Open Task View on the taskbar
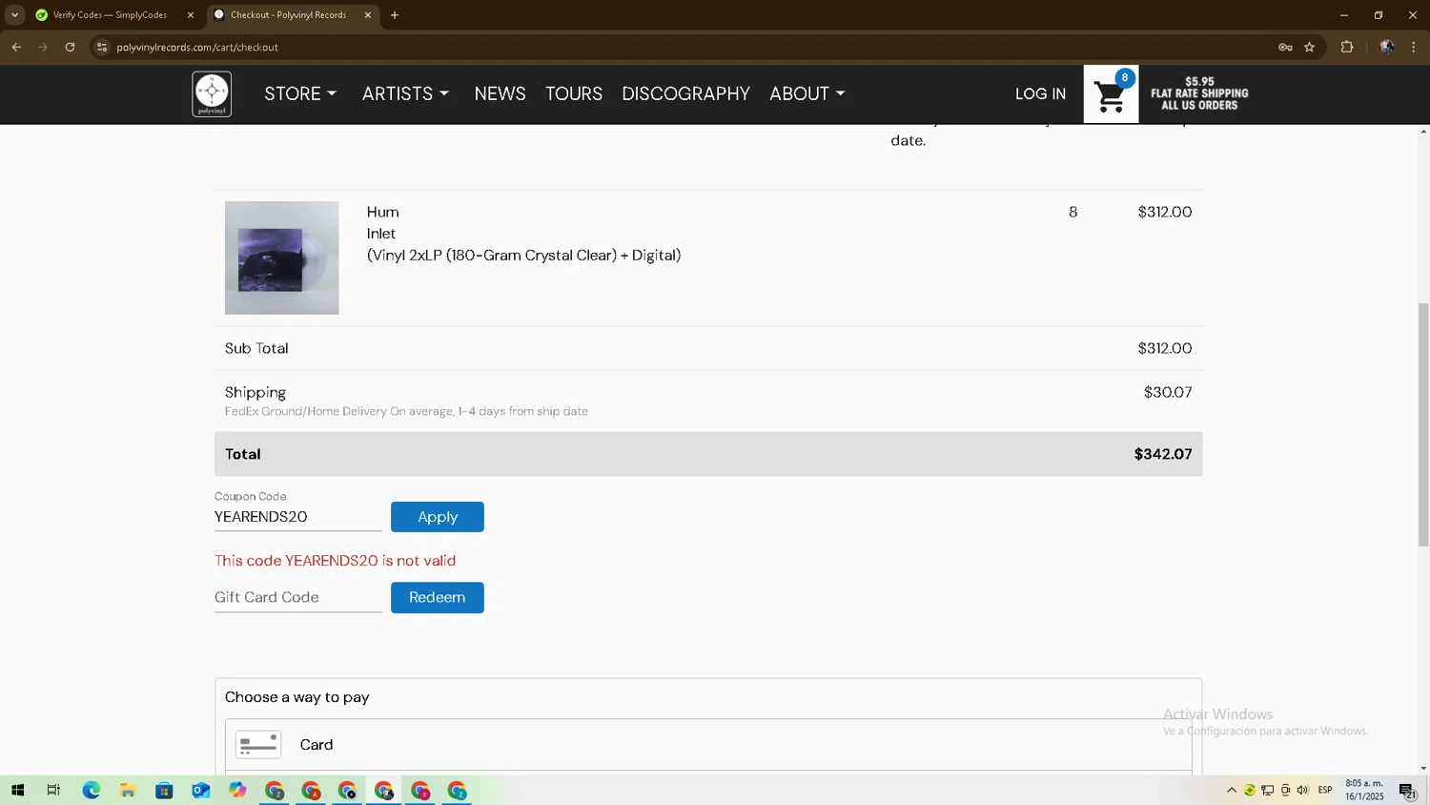Screen dimensions: 1430x805 (53, 791)
